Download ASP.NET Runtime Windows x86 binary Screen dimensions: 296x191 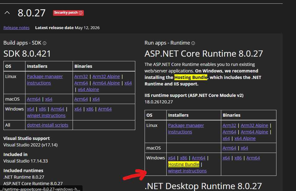pyautogui.click(x=238, y=158)
